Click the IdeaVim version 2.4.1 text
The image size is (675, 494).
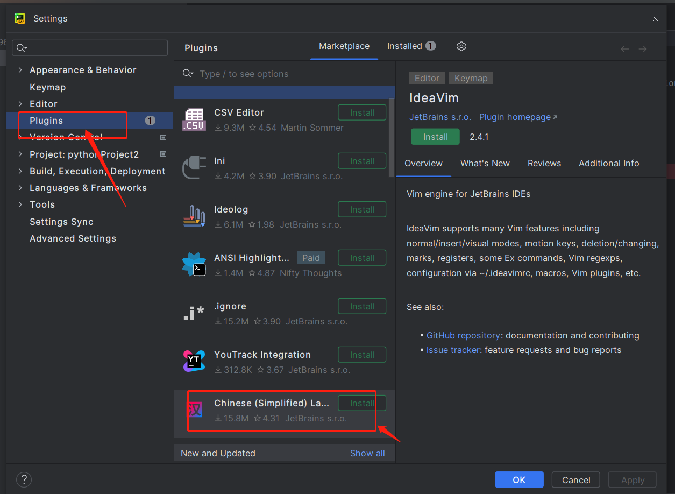click(479, 137)
